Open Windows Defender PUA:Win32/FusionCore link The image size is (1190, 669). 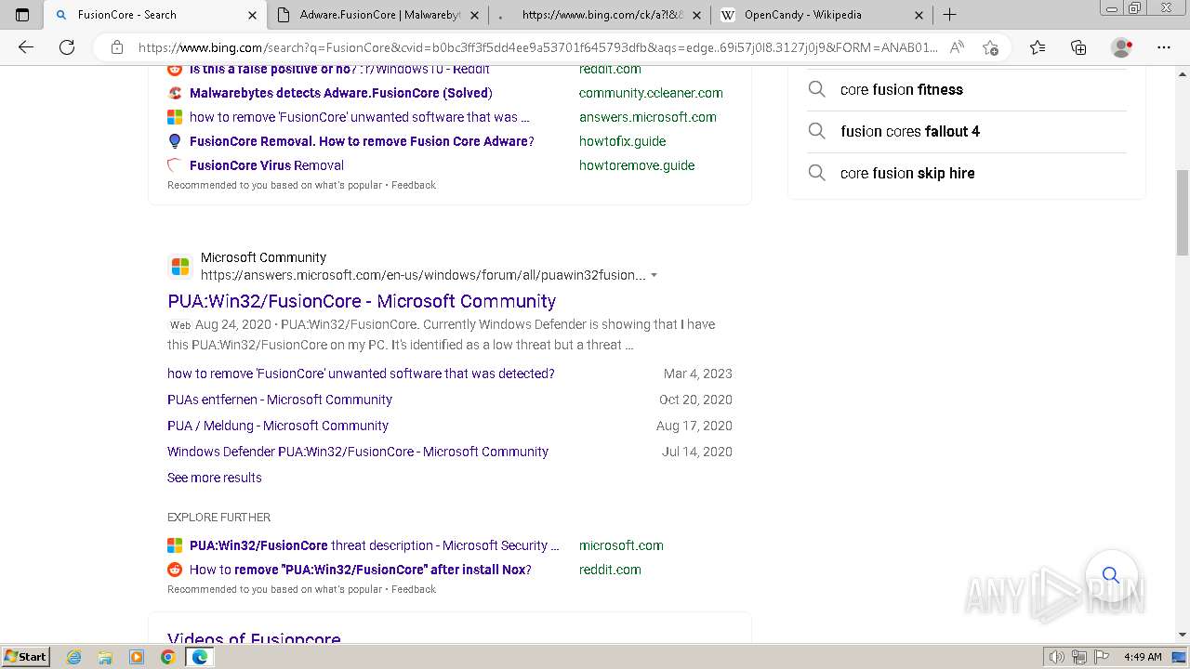(x=358, y=452)
